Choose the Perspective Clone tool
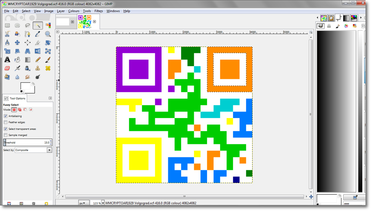 7,77
